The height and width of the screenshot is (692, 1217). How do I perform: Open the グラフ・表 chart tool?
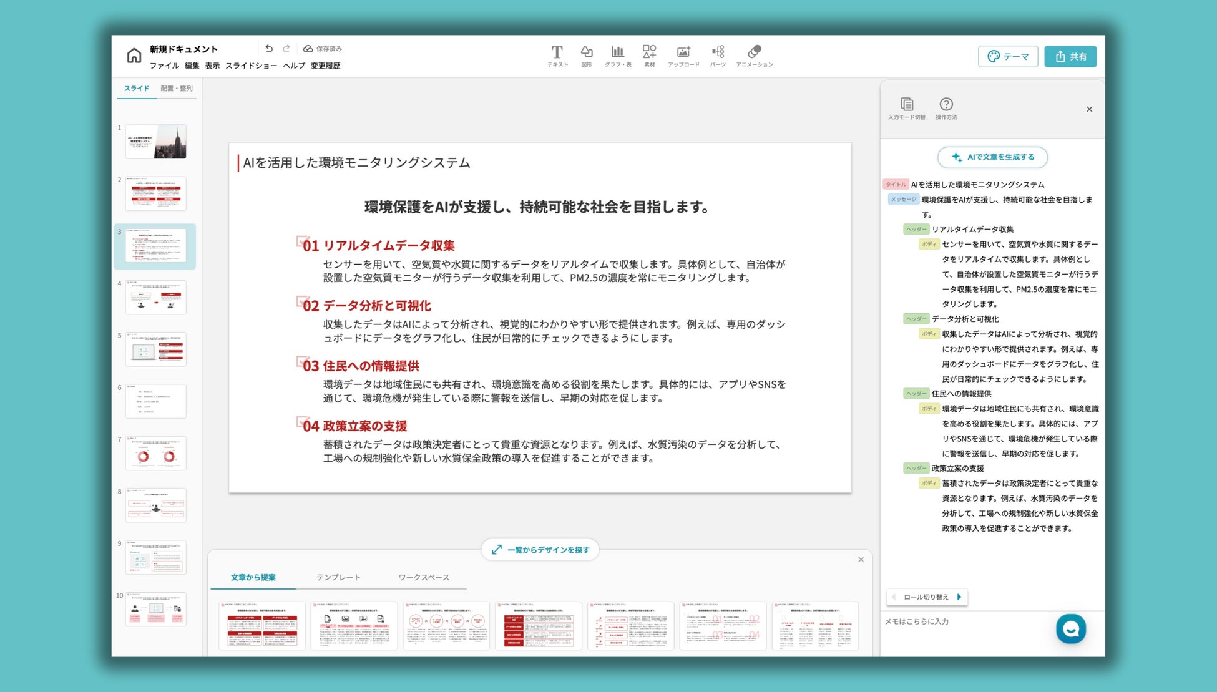click(x=617, y=55)
